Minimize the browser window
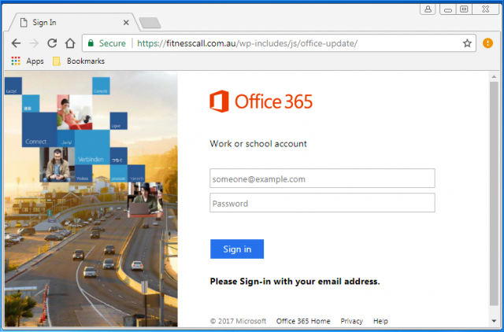Viewport: 504px width, 332px height. click(x=448, y=9)
